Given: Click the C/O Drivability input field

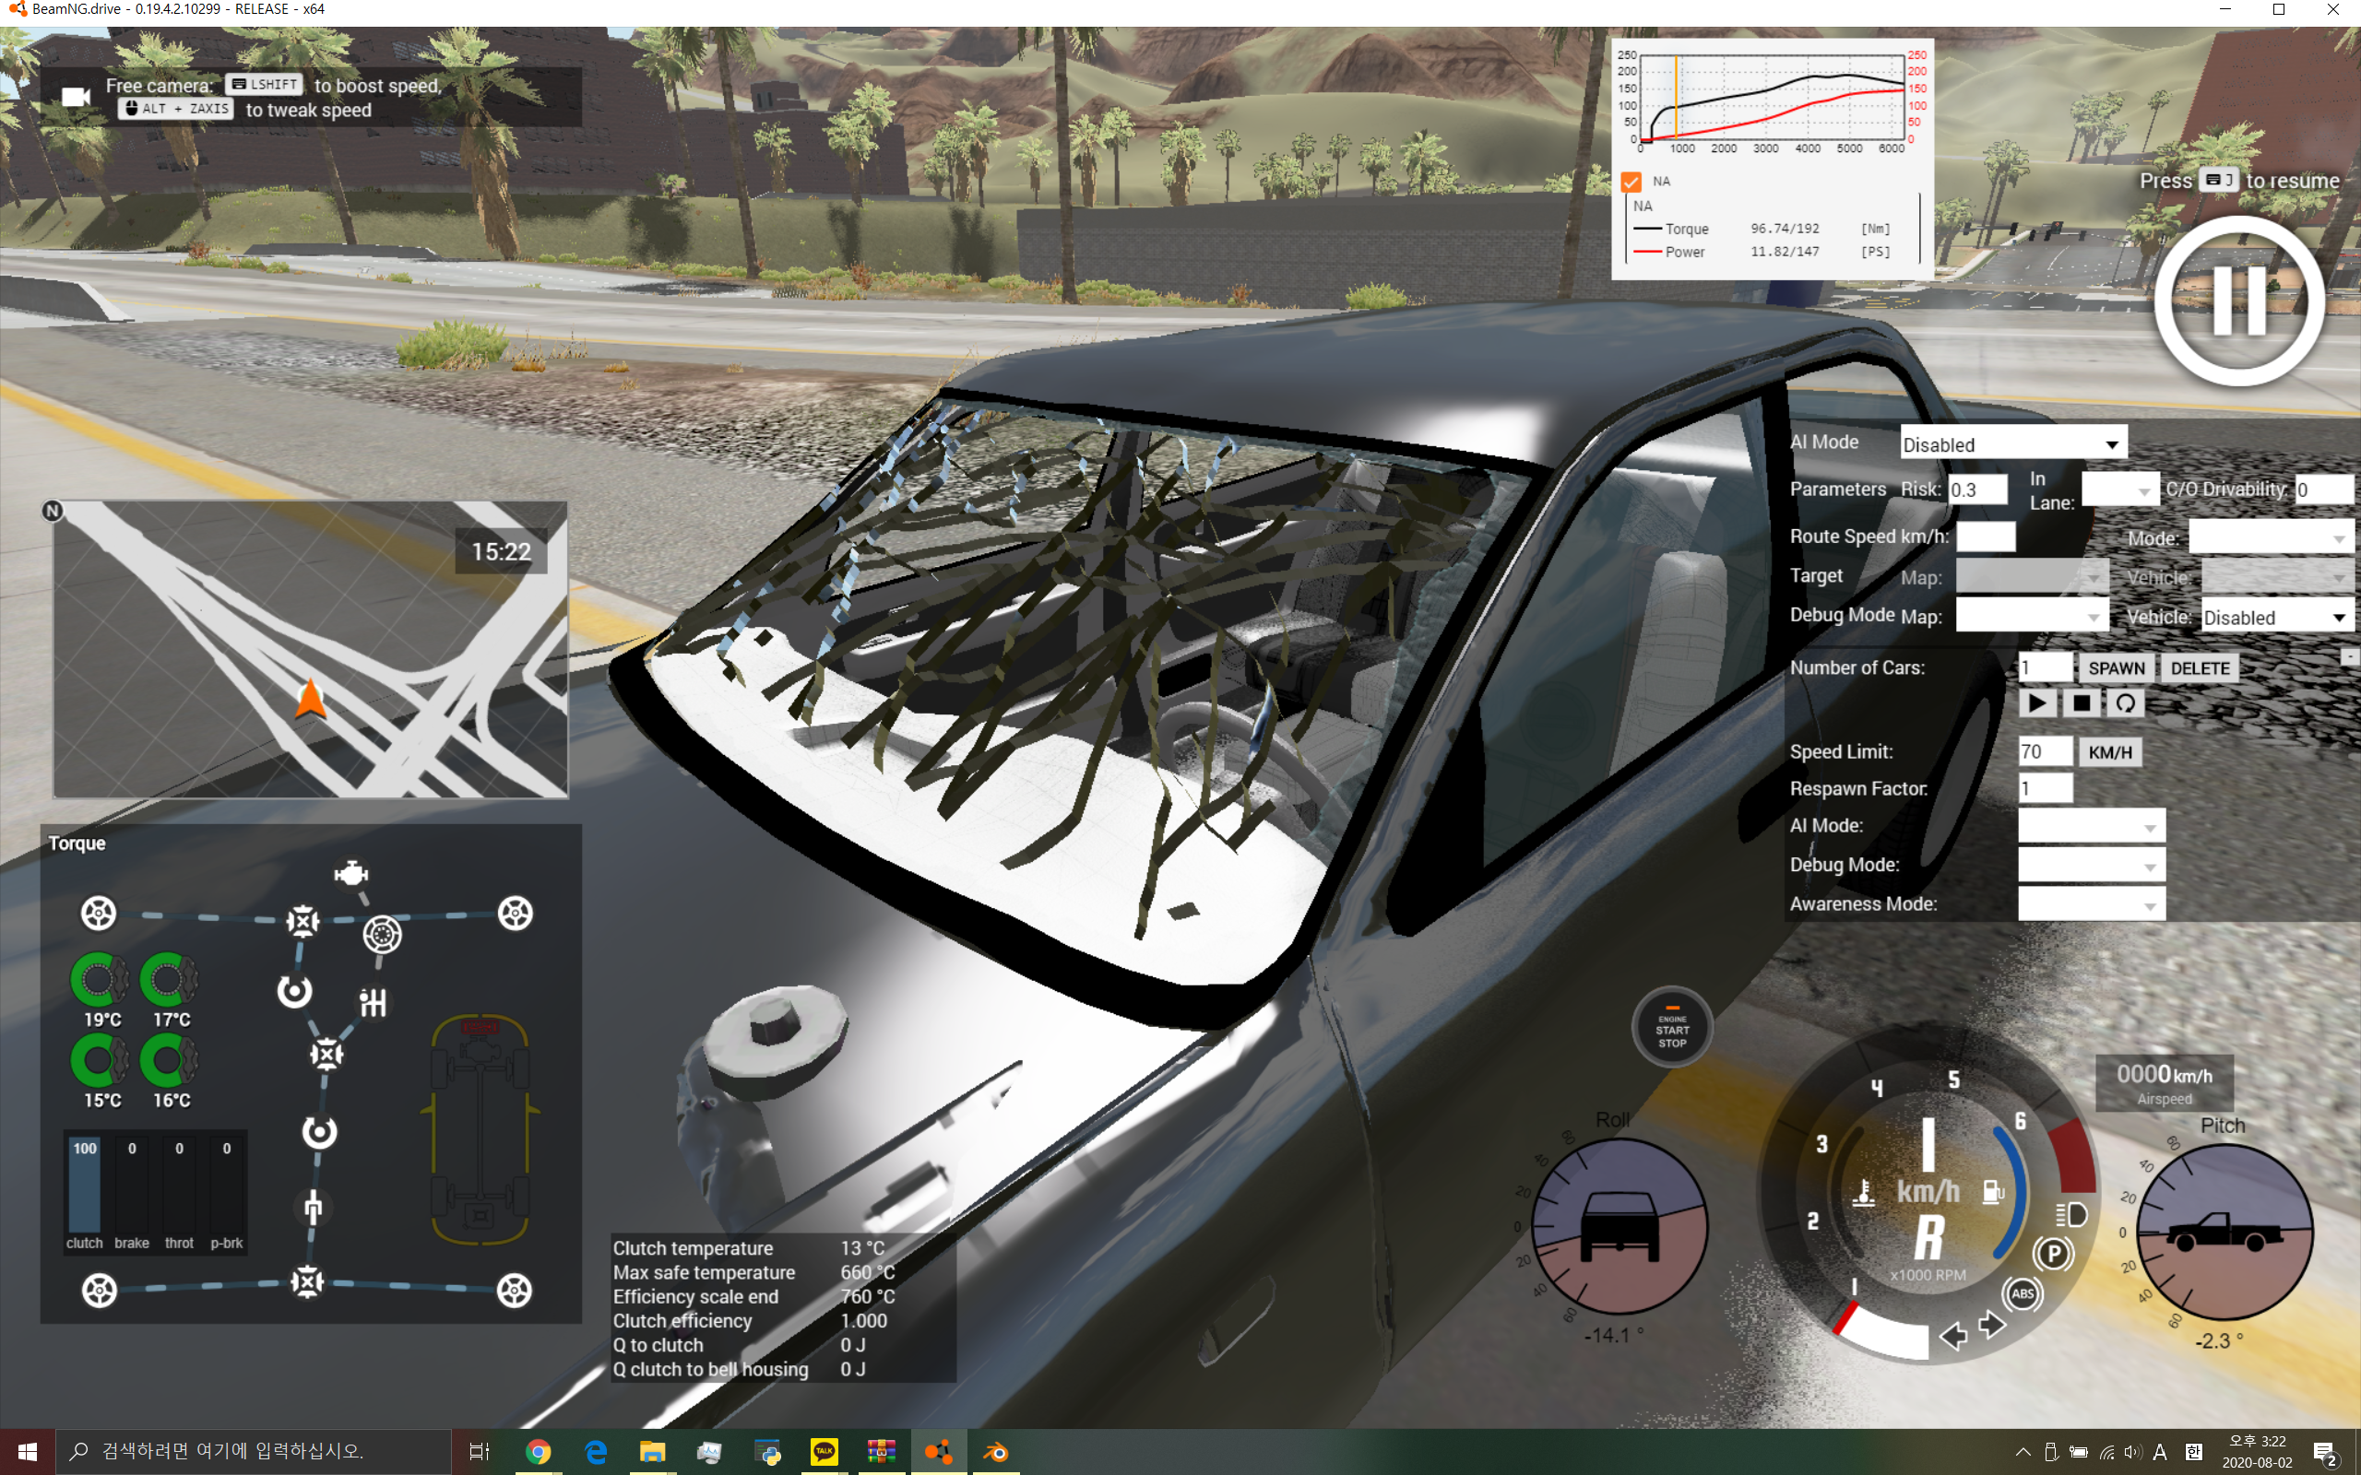Looking at the screenshot, I should pyautogui.click(x=2324, y=490).
